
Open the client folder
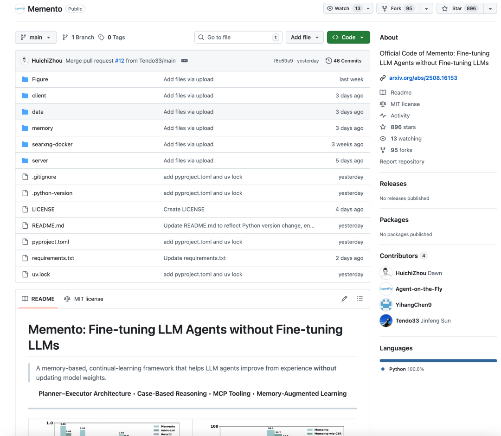tap(39, 96)
